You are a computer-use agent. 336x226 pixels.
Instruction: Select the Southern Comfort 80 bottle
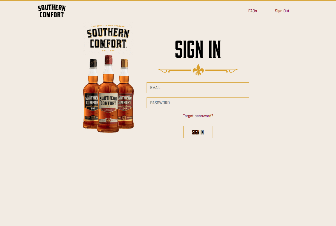[x=91, y=94]
